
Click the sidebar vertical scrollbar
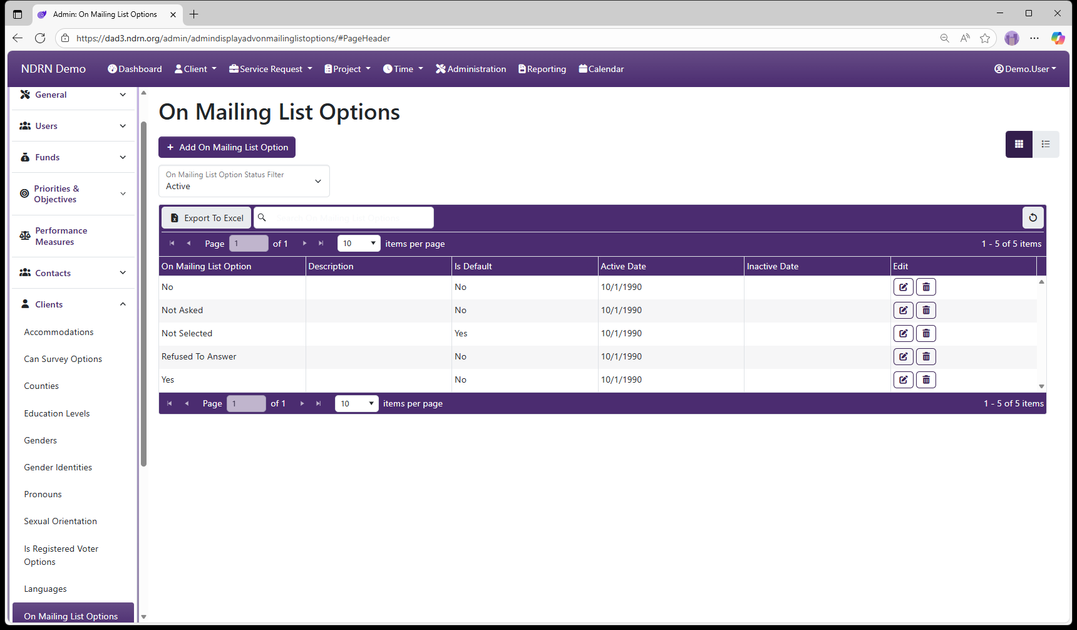tap(143, 294)
